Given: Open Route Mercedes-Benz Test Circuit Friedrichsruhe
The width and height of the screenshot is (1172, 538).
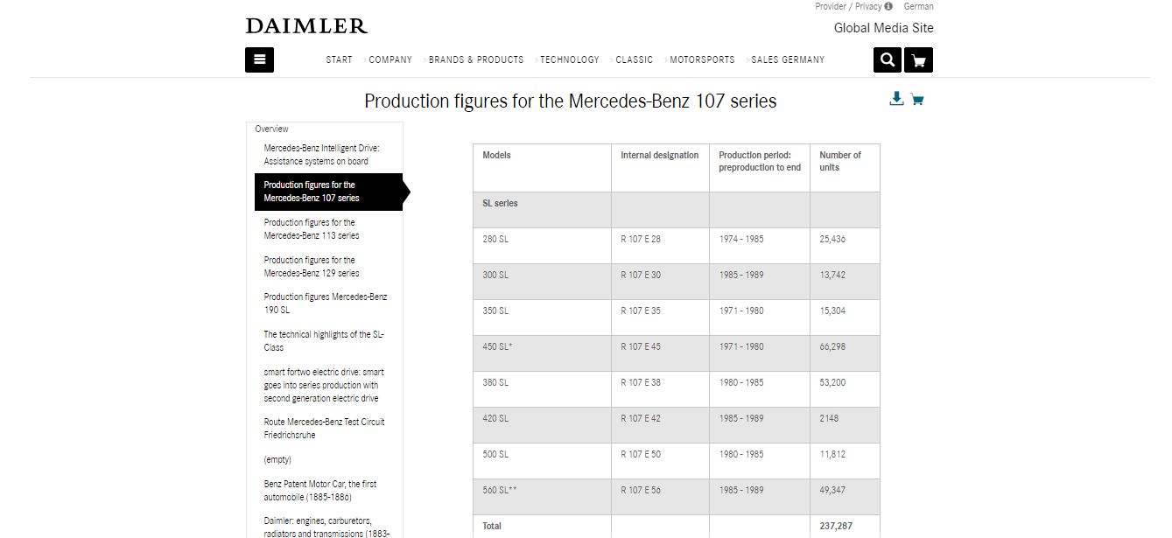Looking at the screenshot, I should (x=324, y=429).
